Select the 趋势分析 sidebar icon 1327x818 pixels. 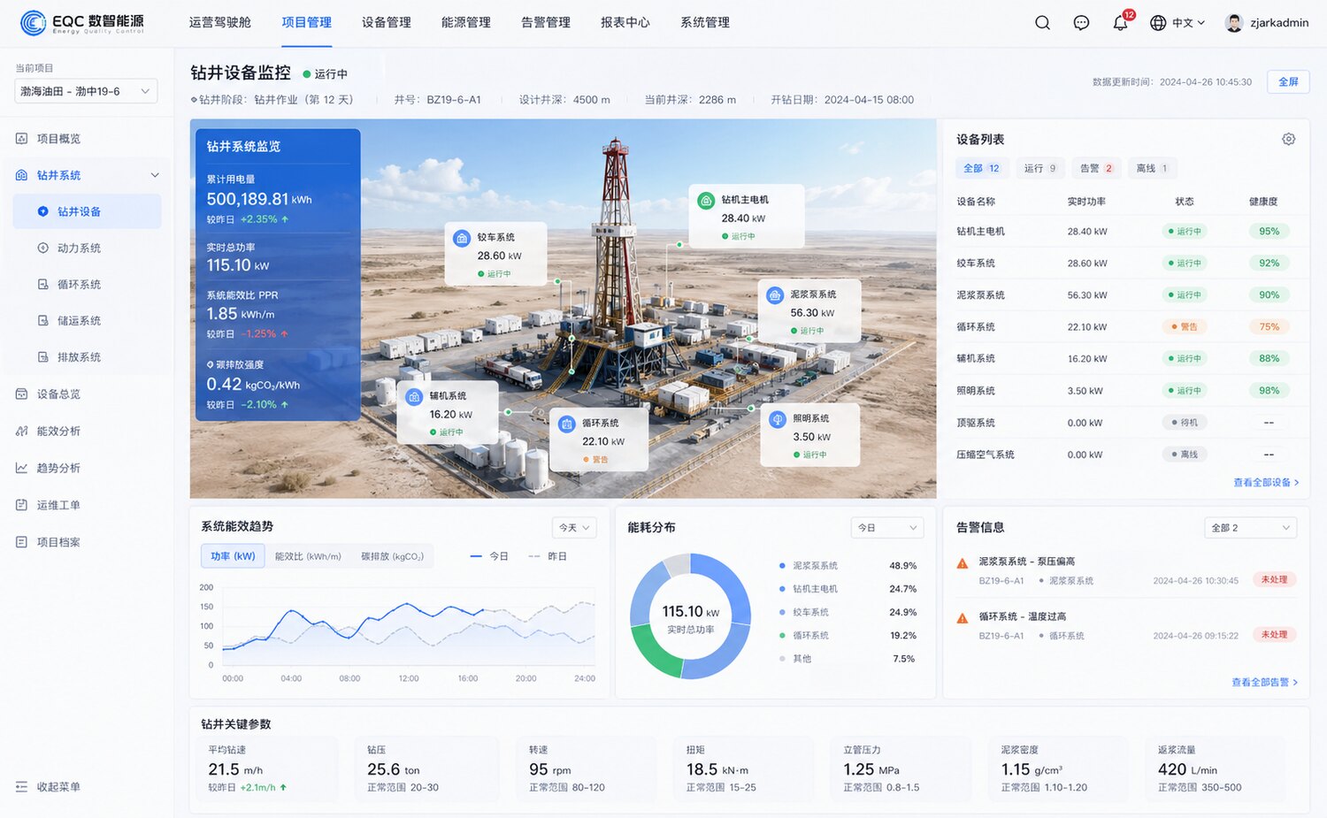26,467
